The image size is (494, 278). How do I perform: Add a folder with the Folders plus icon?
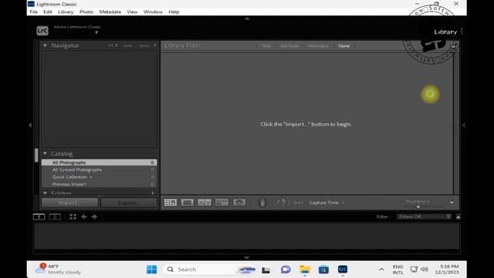(153, 193)
